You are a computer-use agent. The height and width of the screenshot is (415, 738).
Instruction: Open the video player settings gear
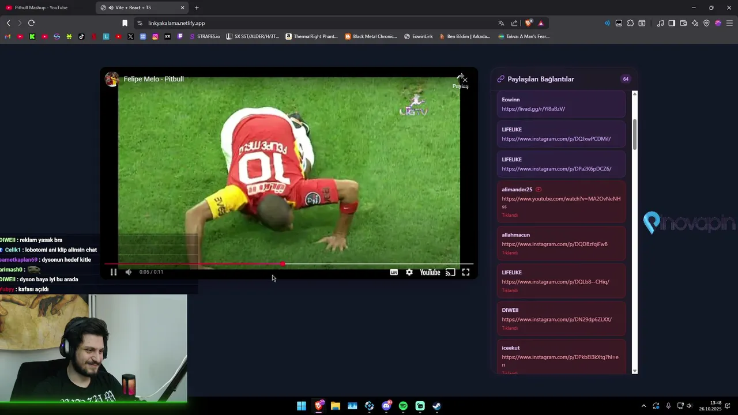point(409,272)
